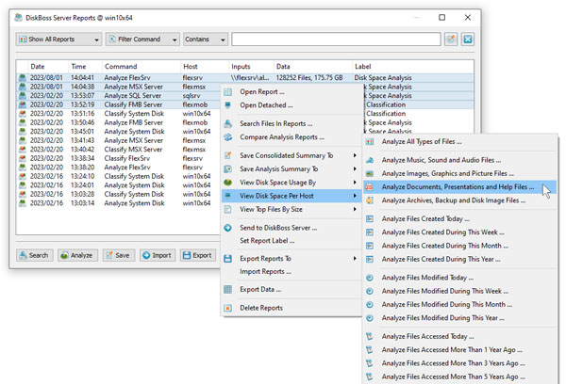Screen dimensions: 566x384
Task: Click the Open Report menu icon
Action: click(x=227, y=92)
